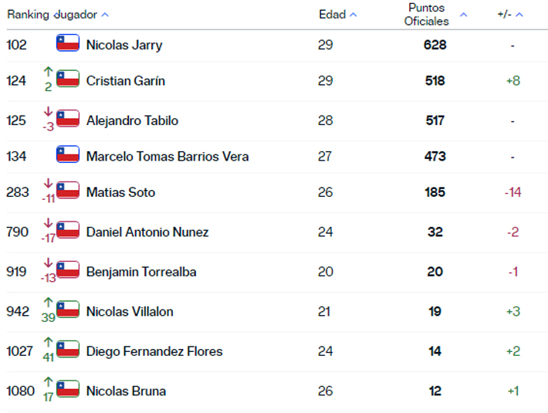The image size is (548, 413).
Task: Open Marcelo Tomas Barrios Vera's profile
Action: [167, 156]
